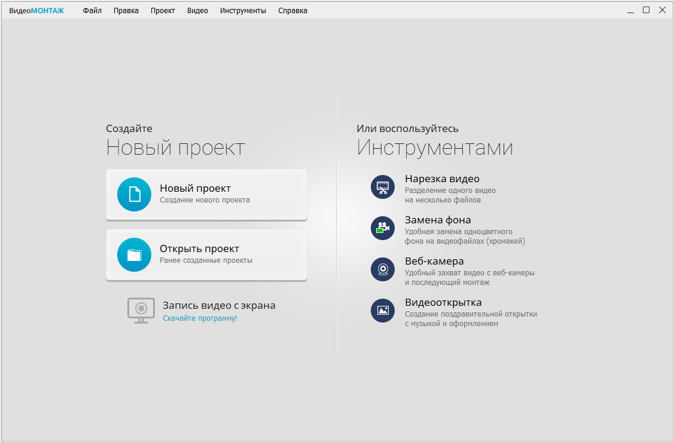This screenshot has height=442, width=674.
Task: Show the Справка help menu
Action: 292,11
